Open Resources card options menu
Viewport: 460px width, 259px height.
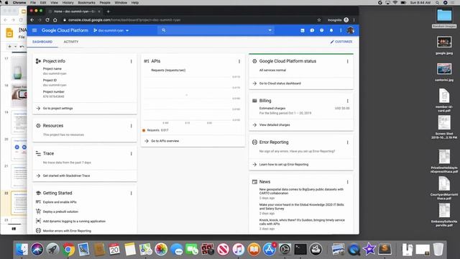(x=131, y=126)
